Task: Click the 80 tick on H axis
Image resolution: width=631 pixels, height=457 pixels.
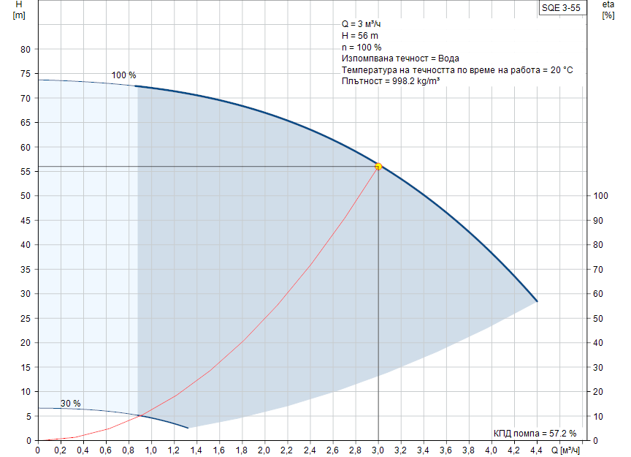Action: pos(25,49)
